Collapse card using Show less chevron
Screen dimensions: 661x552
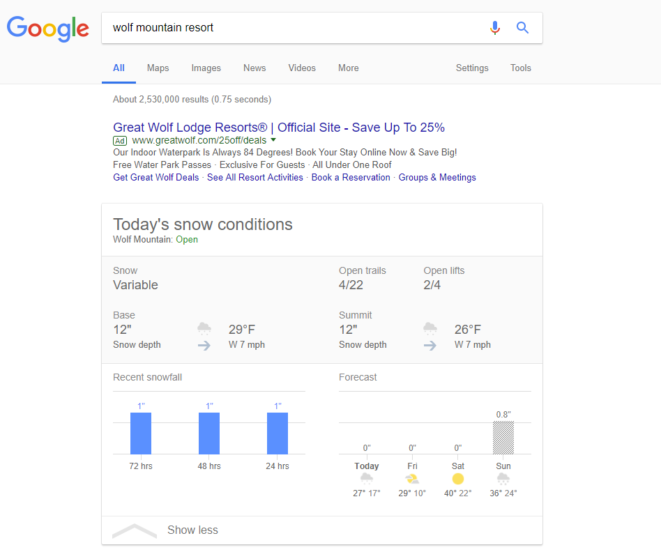click(x=135, y=530)
